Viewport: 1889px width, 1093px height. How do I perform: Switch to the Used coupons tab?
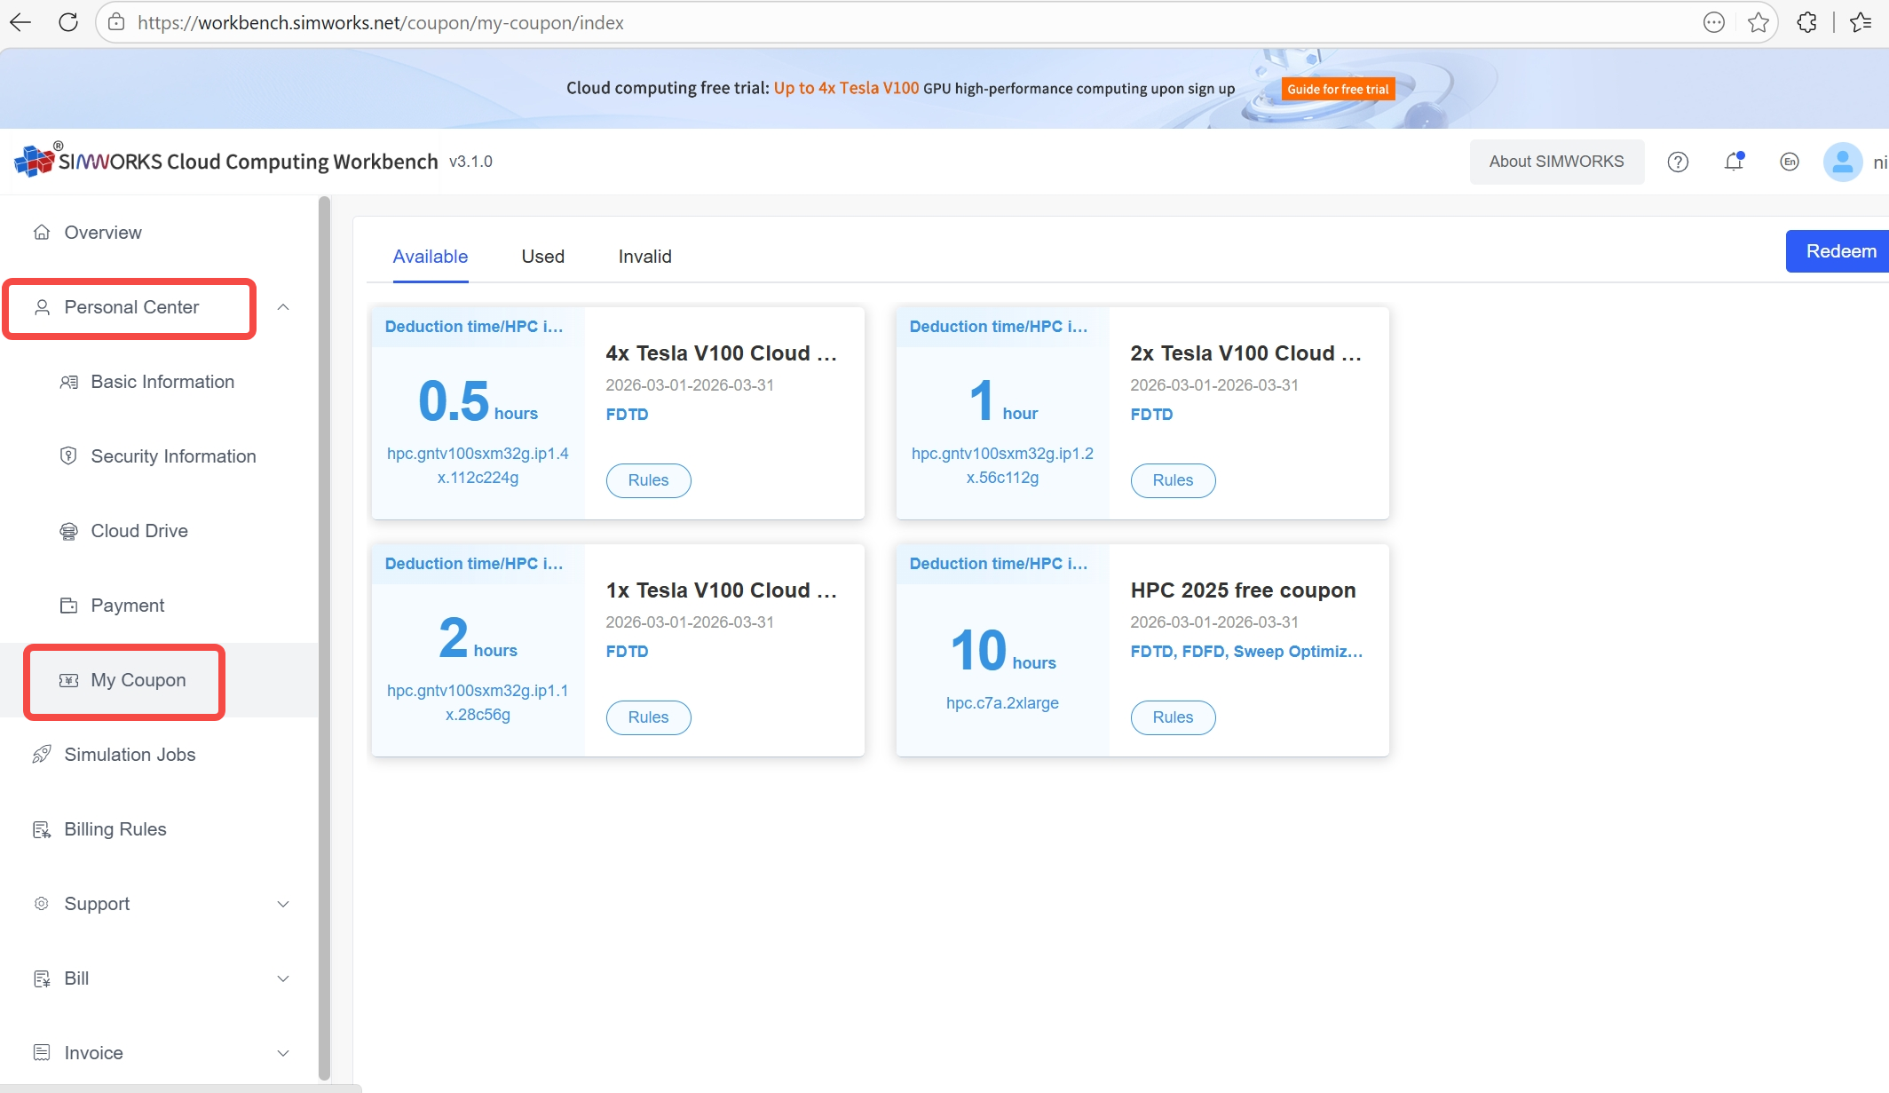click(x=543, y=257)
